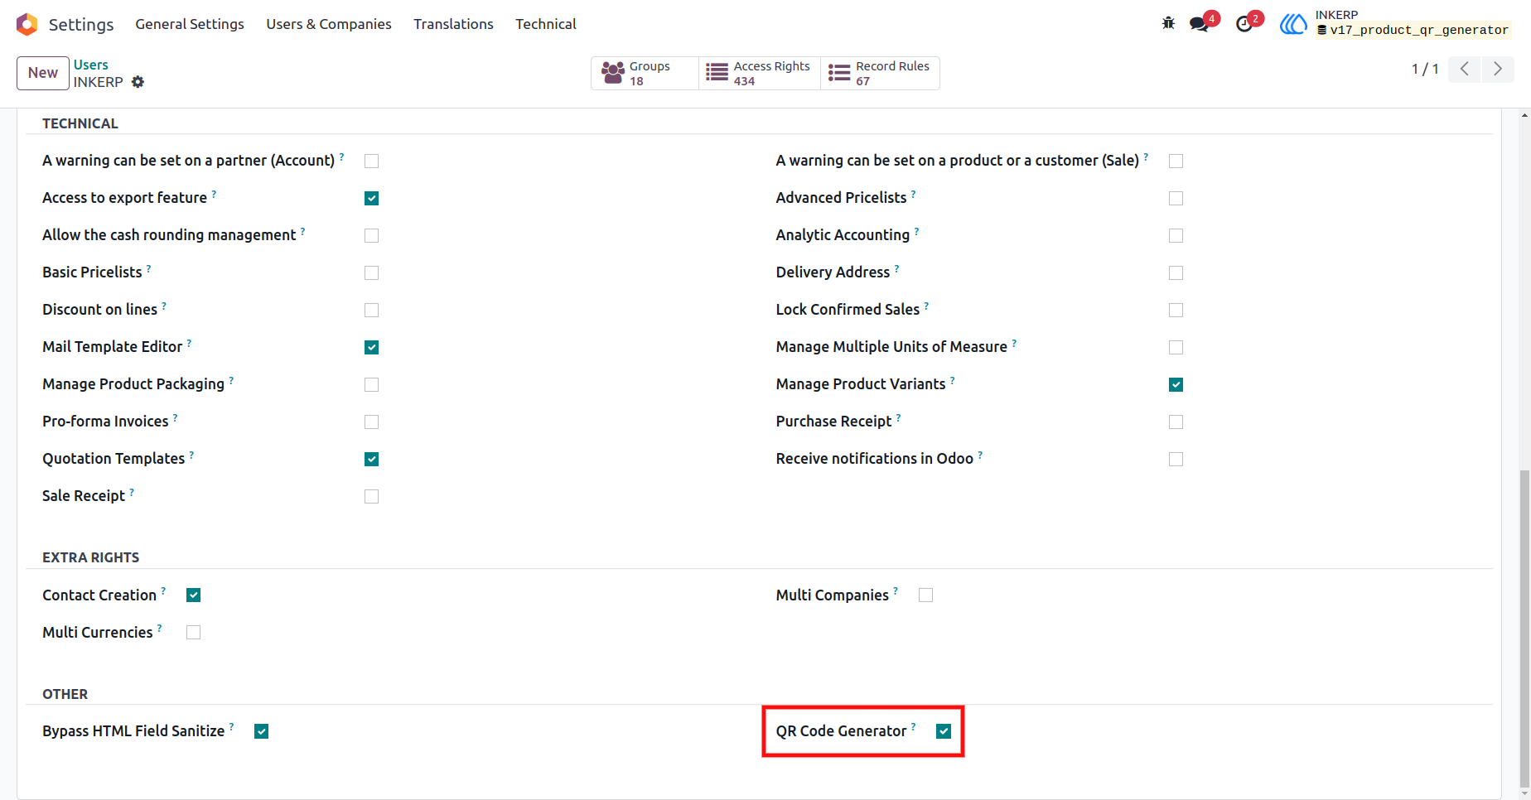Uncheck Quotation Templates checkbox
Screen dimensions: 1531x800
[372, 459]
